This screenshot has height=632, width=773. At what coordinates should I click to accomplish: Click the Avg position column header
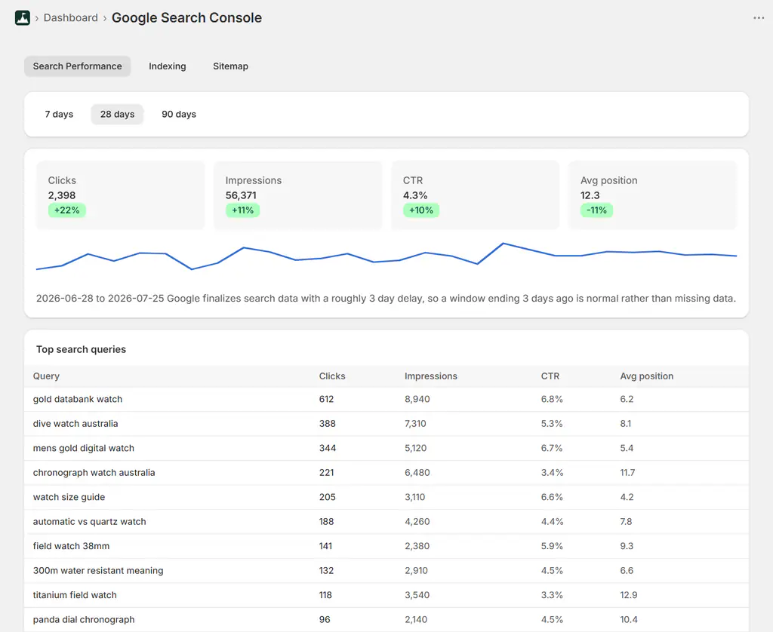[647, 376]
